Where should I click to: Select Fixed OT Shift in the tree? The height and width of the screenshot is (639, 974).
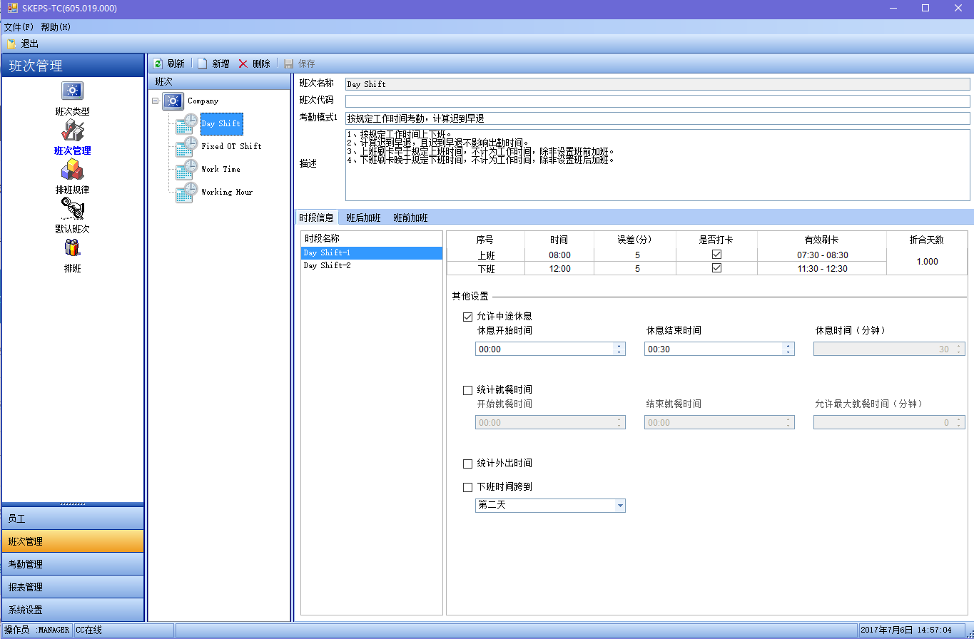tap(231, 146)
